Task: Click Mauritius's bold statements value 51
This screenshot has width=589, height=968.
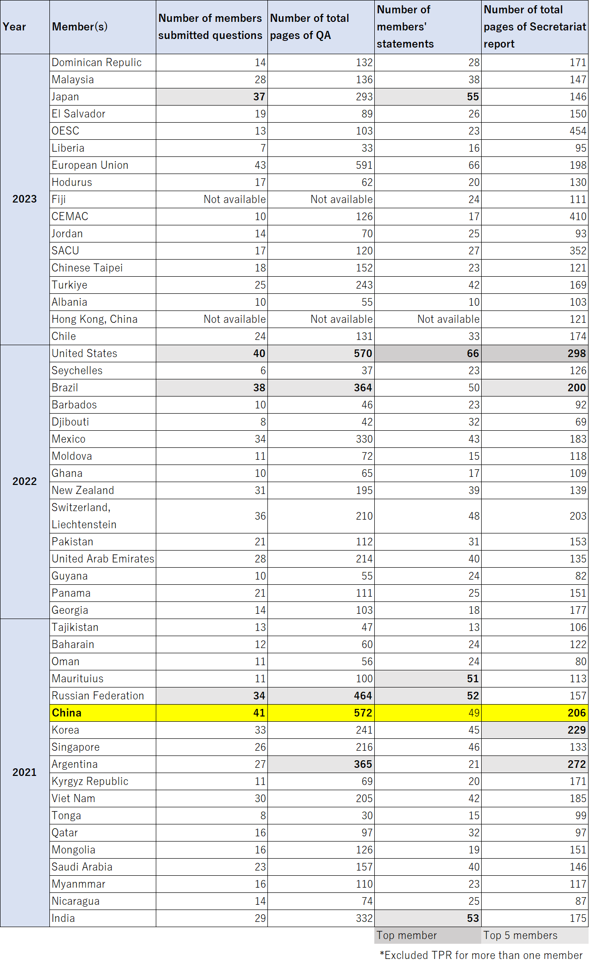Action: [428, 679]
